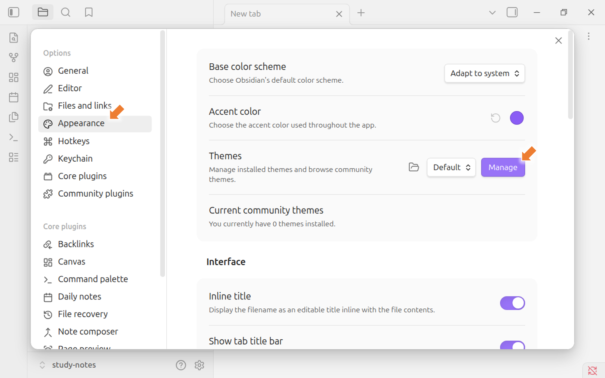This screenshot has width=605, height=378.
Task: Select the New tab tab
Action: click(287, 14)
